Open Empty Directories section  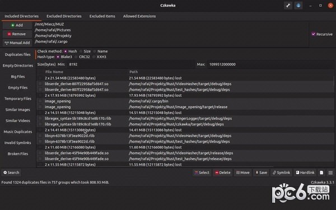click(18, 66)
